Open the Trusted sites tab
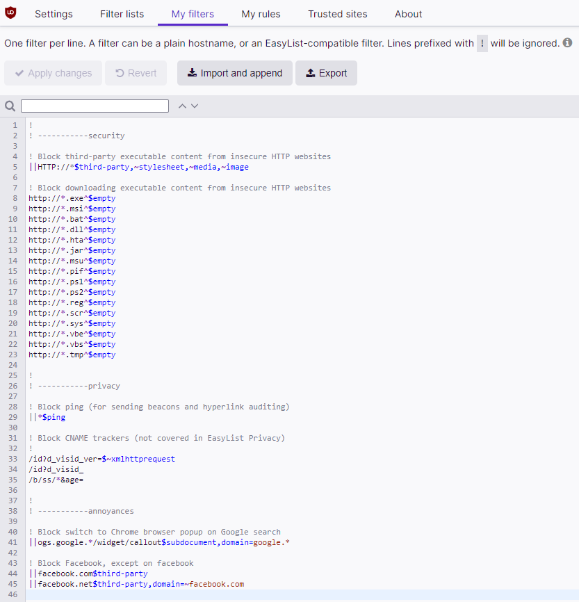 coord(338,14)
